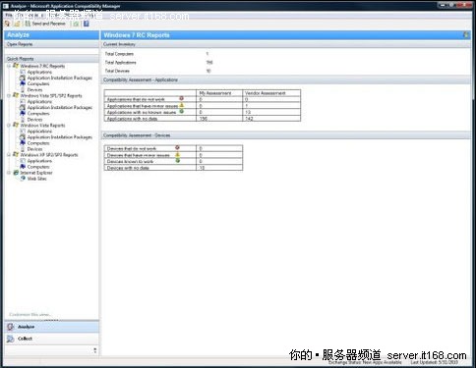Select the Windows Vista SP1/SP2 Reports node
The width and height of the screenshot is (476, 368).
click(51, 96)
